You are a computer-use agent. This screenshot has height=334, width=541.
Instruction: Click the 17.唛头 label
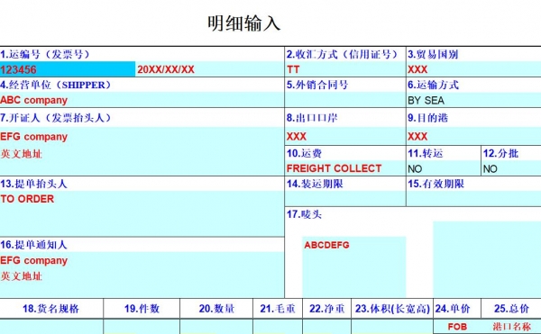pyautogui.click(x=304, y=214)
